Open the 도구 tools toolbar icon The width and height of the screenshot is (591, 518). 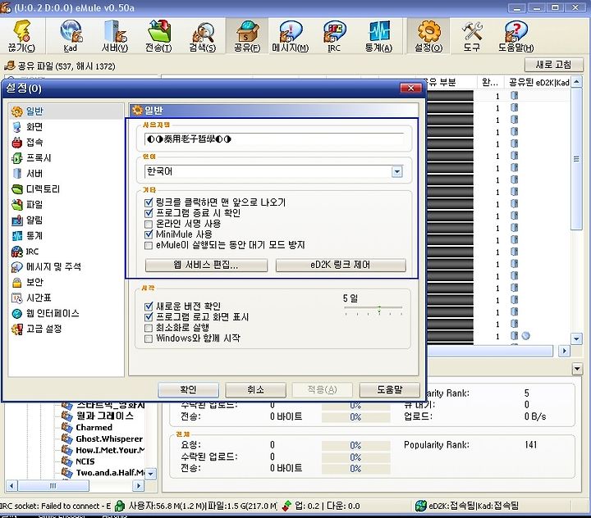pyautogui.click(x=472, y=36)
